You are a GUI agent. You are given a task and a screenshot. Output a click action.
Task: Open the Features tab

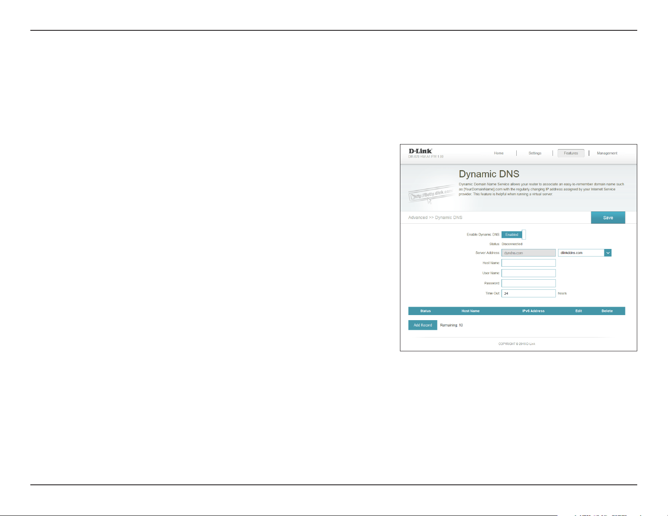pyautogui.click(x=571, y=153)
